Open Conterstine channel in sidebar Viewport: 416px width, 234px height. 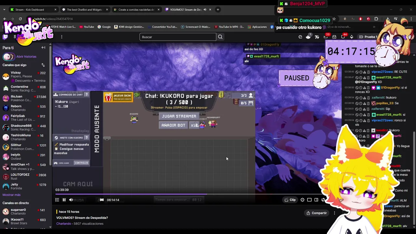(25, 89)
